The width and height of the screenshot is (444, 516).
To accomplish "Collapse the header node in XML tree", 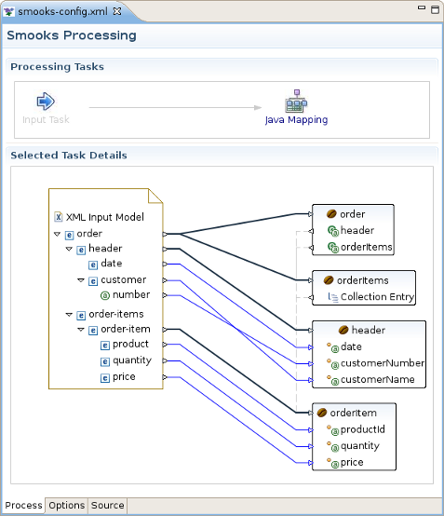I will tap(69, 249).
